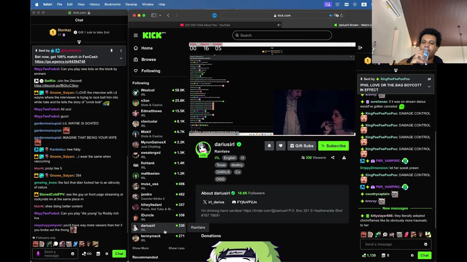Open clavicular channel in Following list
The width and height of the screenshot is (467, 262).
click(158, 123)
